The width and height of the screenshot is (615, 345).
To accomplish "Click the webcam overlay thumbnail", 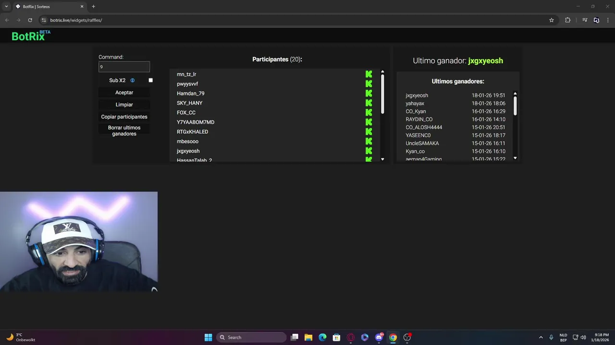I will point(79,241).
